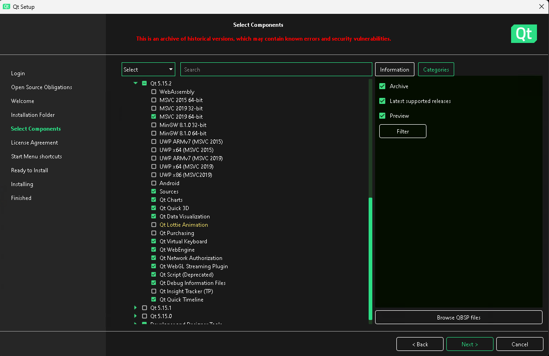
Task: Open Start Menu shortcuts step
Action: (x=37, y=157)
